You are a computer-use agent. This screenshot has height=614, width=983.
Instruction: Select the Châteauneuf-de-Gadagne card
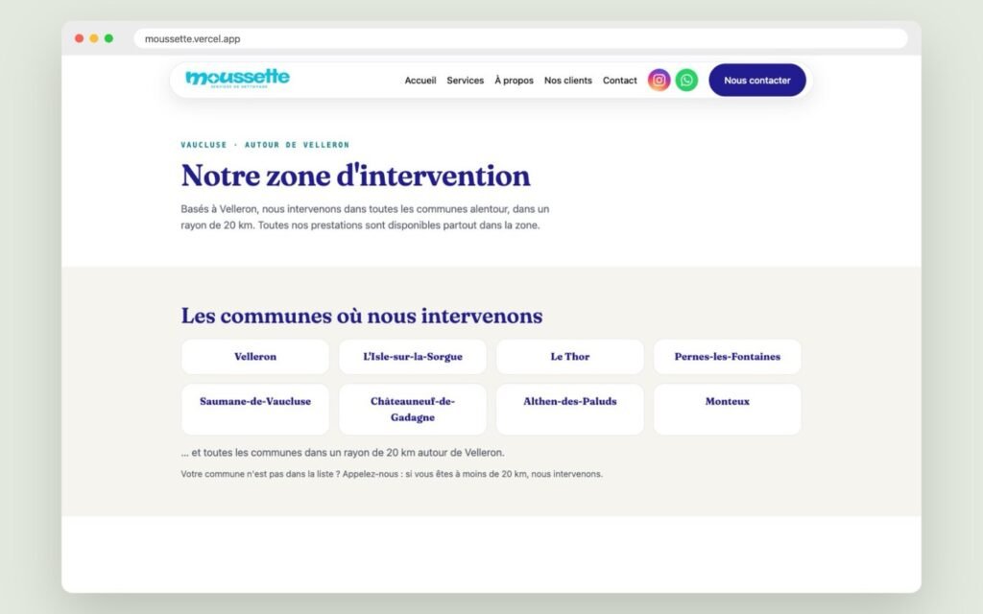pos(413,410)
